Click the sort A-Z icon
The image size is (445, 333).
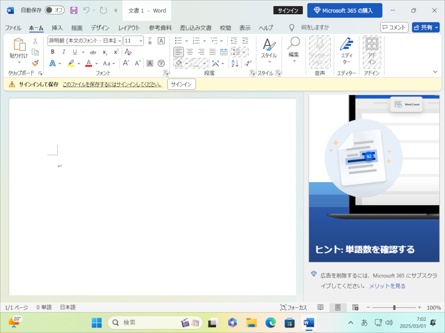[x=234, y=63]
